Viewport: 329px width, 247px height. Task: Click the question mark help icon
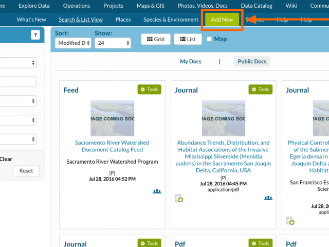(x=35, y=35)
